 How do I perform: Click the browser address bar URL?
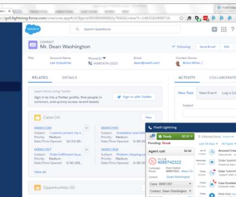coord(85,18)
